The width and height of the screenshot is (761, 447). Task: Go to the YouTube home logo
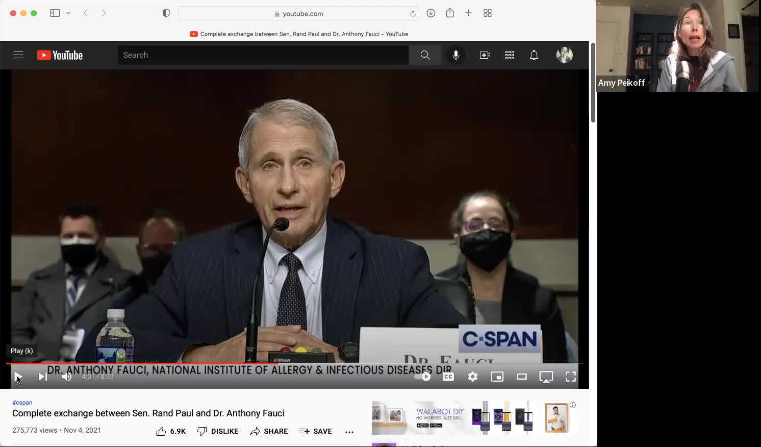click(60, 55)
